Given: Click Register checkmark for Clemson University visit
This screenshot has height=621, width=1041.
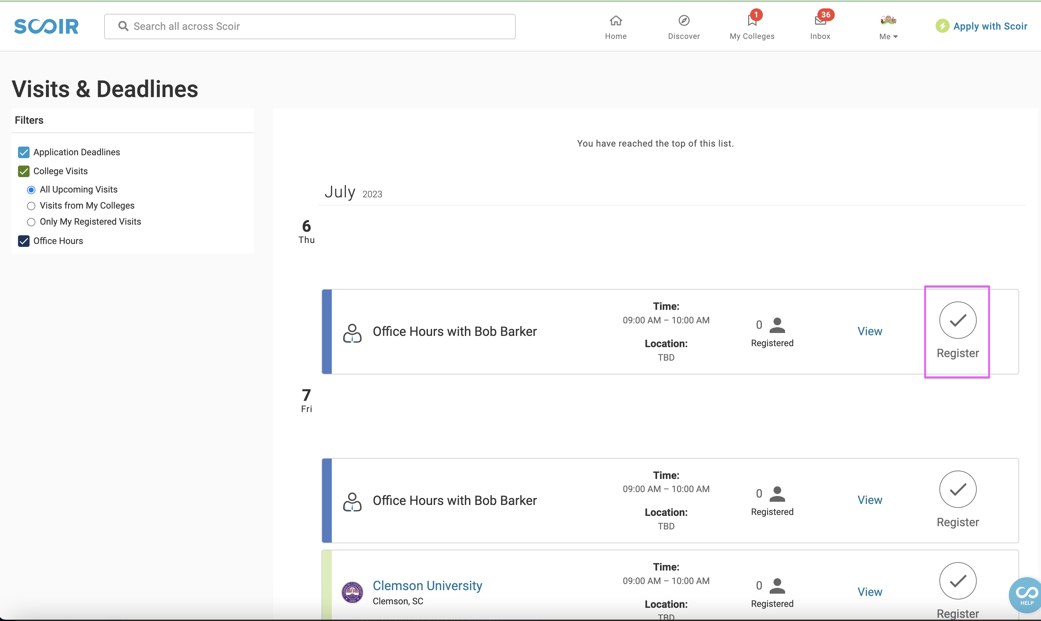Looking at the screenshot, I should 958,581.
